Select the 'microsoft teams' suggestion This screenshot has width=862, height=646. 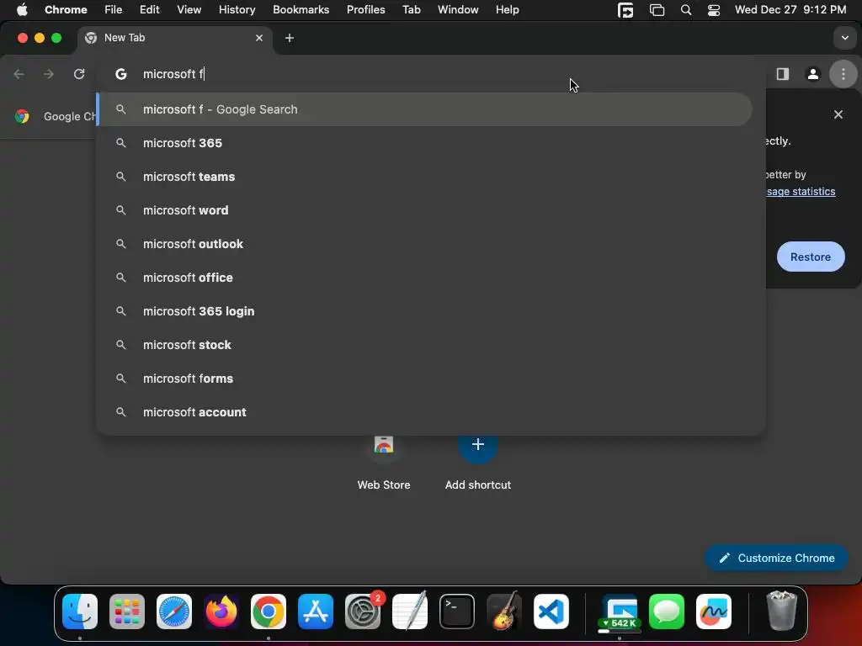pyautogui.click(x=424, y=177)
